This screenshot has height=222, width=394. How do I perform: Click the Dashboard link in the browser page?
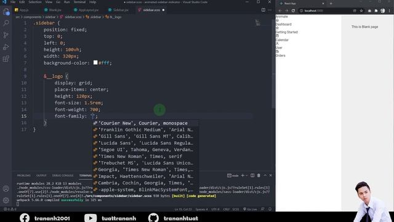pos(283,25)
